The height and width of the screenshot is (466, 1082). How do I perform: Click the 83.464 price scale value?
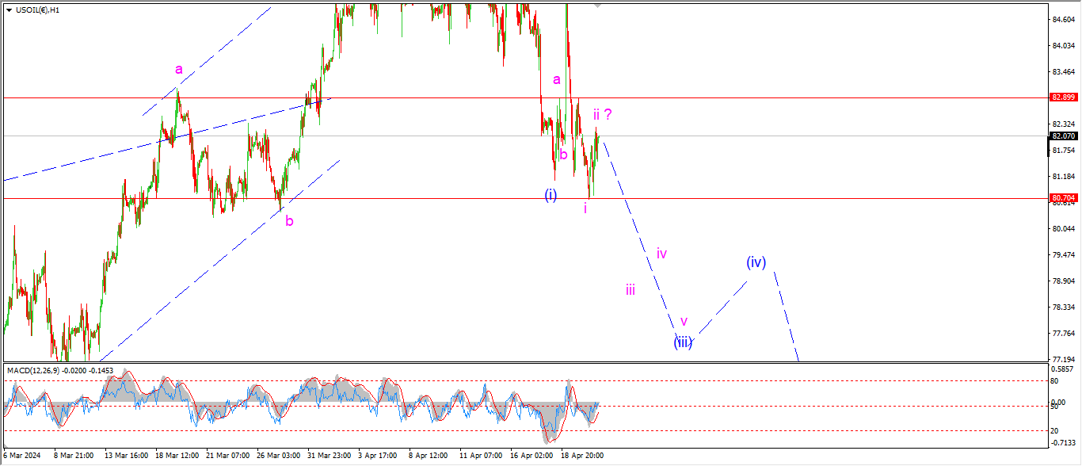coord(1064,71)
